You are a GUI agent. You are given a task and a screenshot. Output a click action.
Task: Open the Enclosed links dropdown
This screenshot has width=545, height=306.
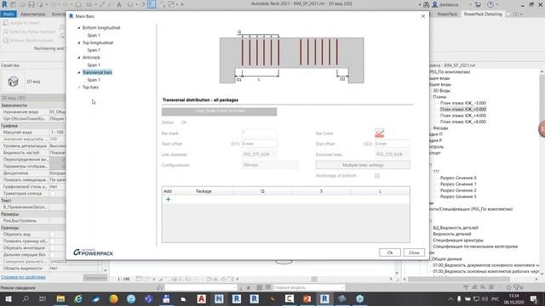[392, 155]
